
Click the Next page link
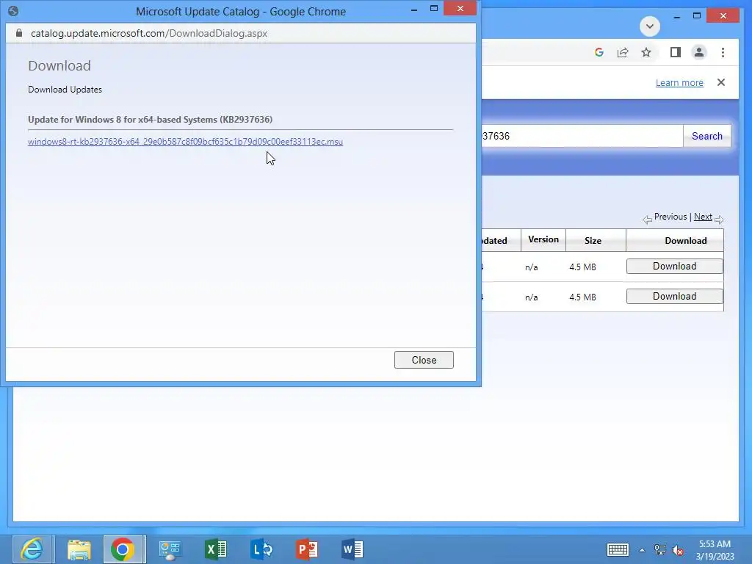coord(703,217)
